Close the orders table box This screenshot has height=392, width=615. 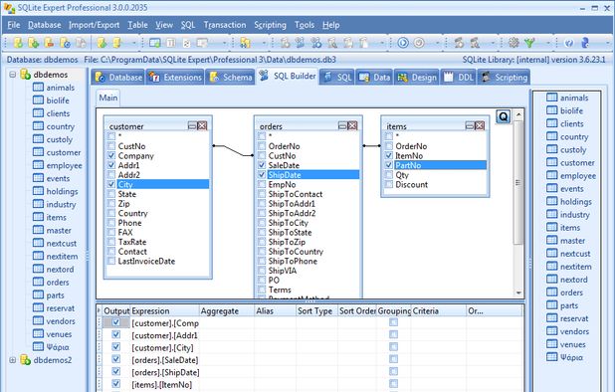352,125
